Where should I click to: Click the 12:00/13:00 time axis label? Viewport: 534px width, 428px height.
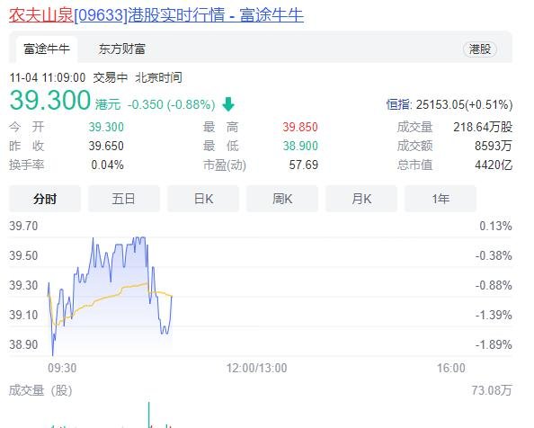pos(257,368)
